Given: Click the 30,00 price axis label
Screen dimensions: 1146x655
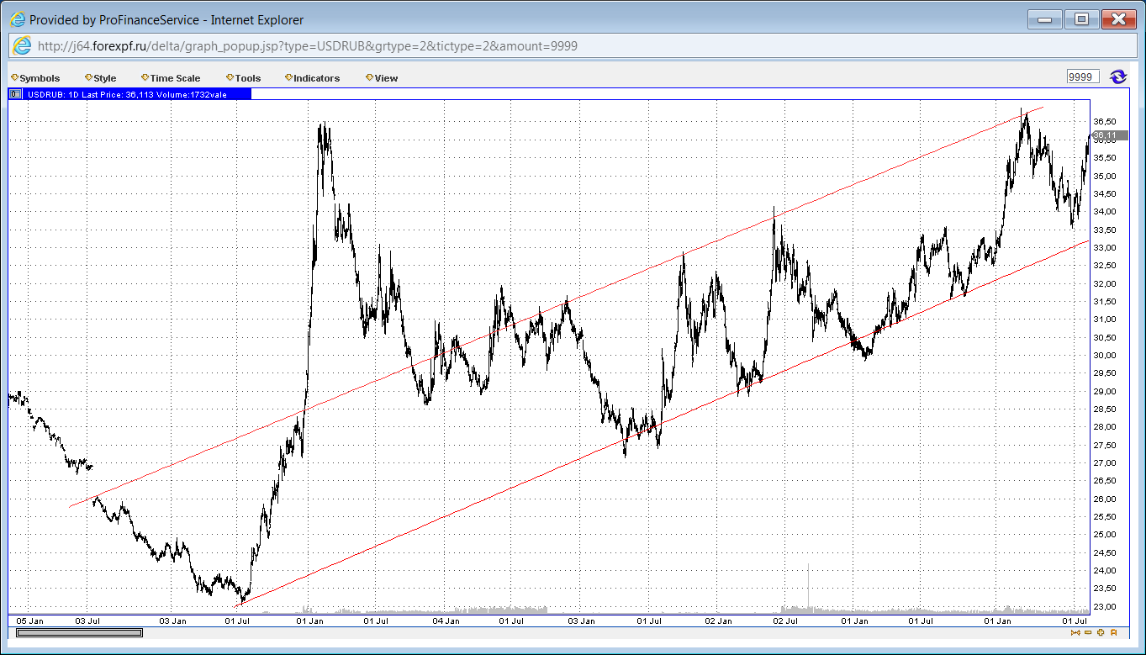Looking at the screenshot, I should 1105,355.
